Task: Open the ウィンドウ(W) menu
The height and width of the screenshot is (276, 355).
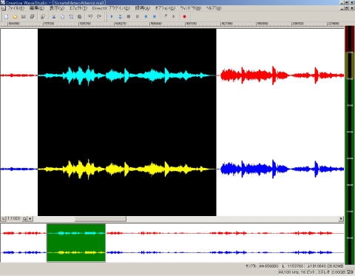Action: [190, 8]
